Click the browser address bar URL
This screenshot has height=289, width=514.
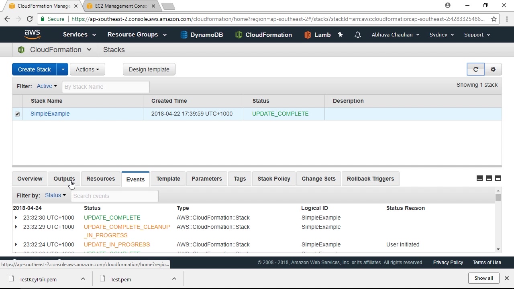pyautogui.click(x=278, y=19)
